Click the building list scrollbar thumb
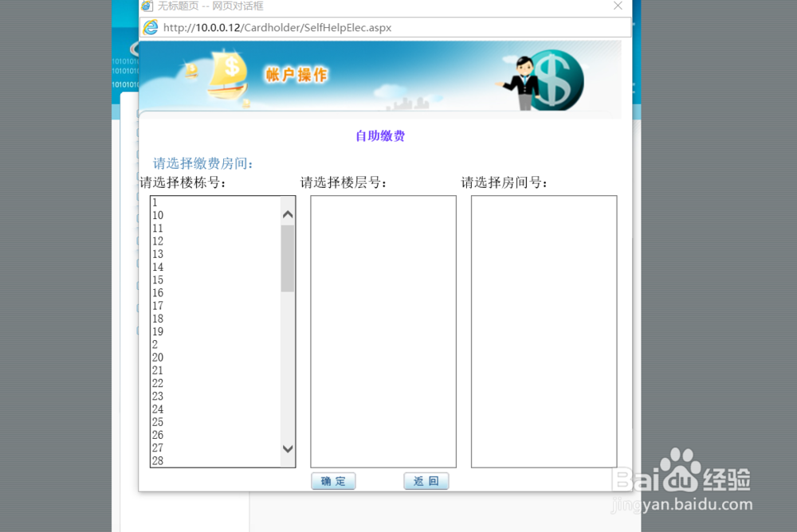The image size is (797, 532). [x=288, y=258]
